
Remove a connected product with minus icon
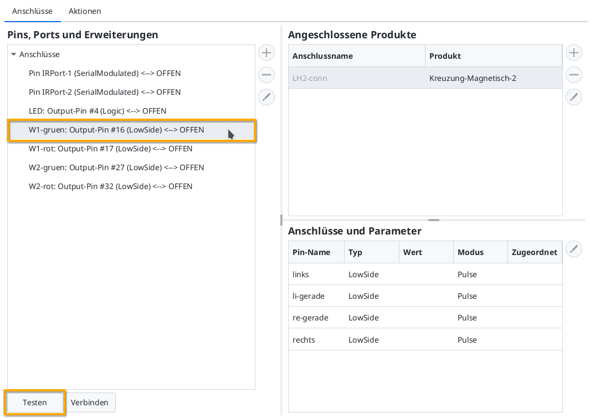pyautogui.click(x=574, y=75)
